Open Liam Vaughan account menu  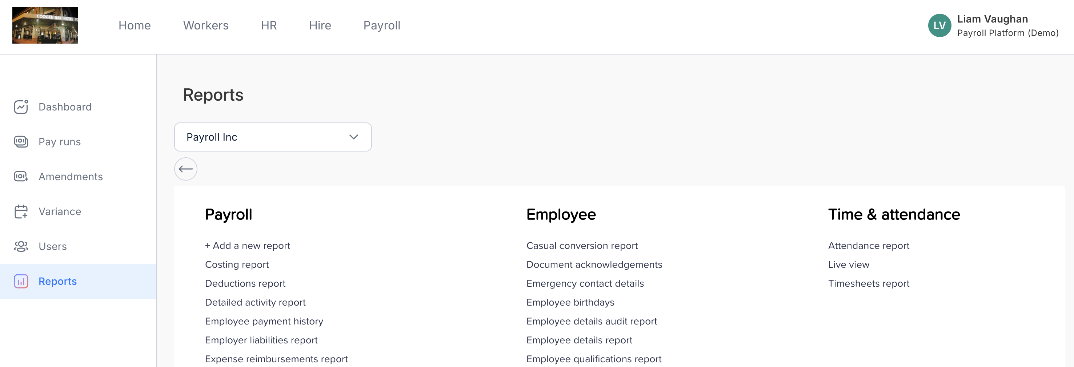(x=993, y=25)
